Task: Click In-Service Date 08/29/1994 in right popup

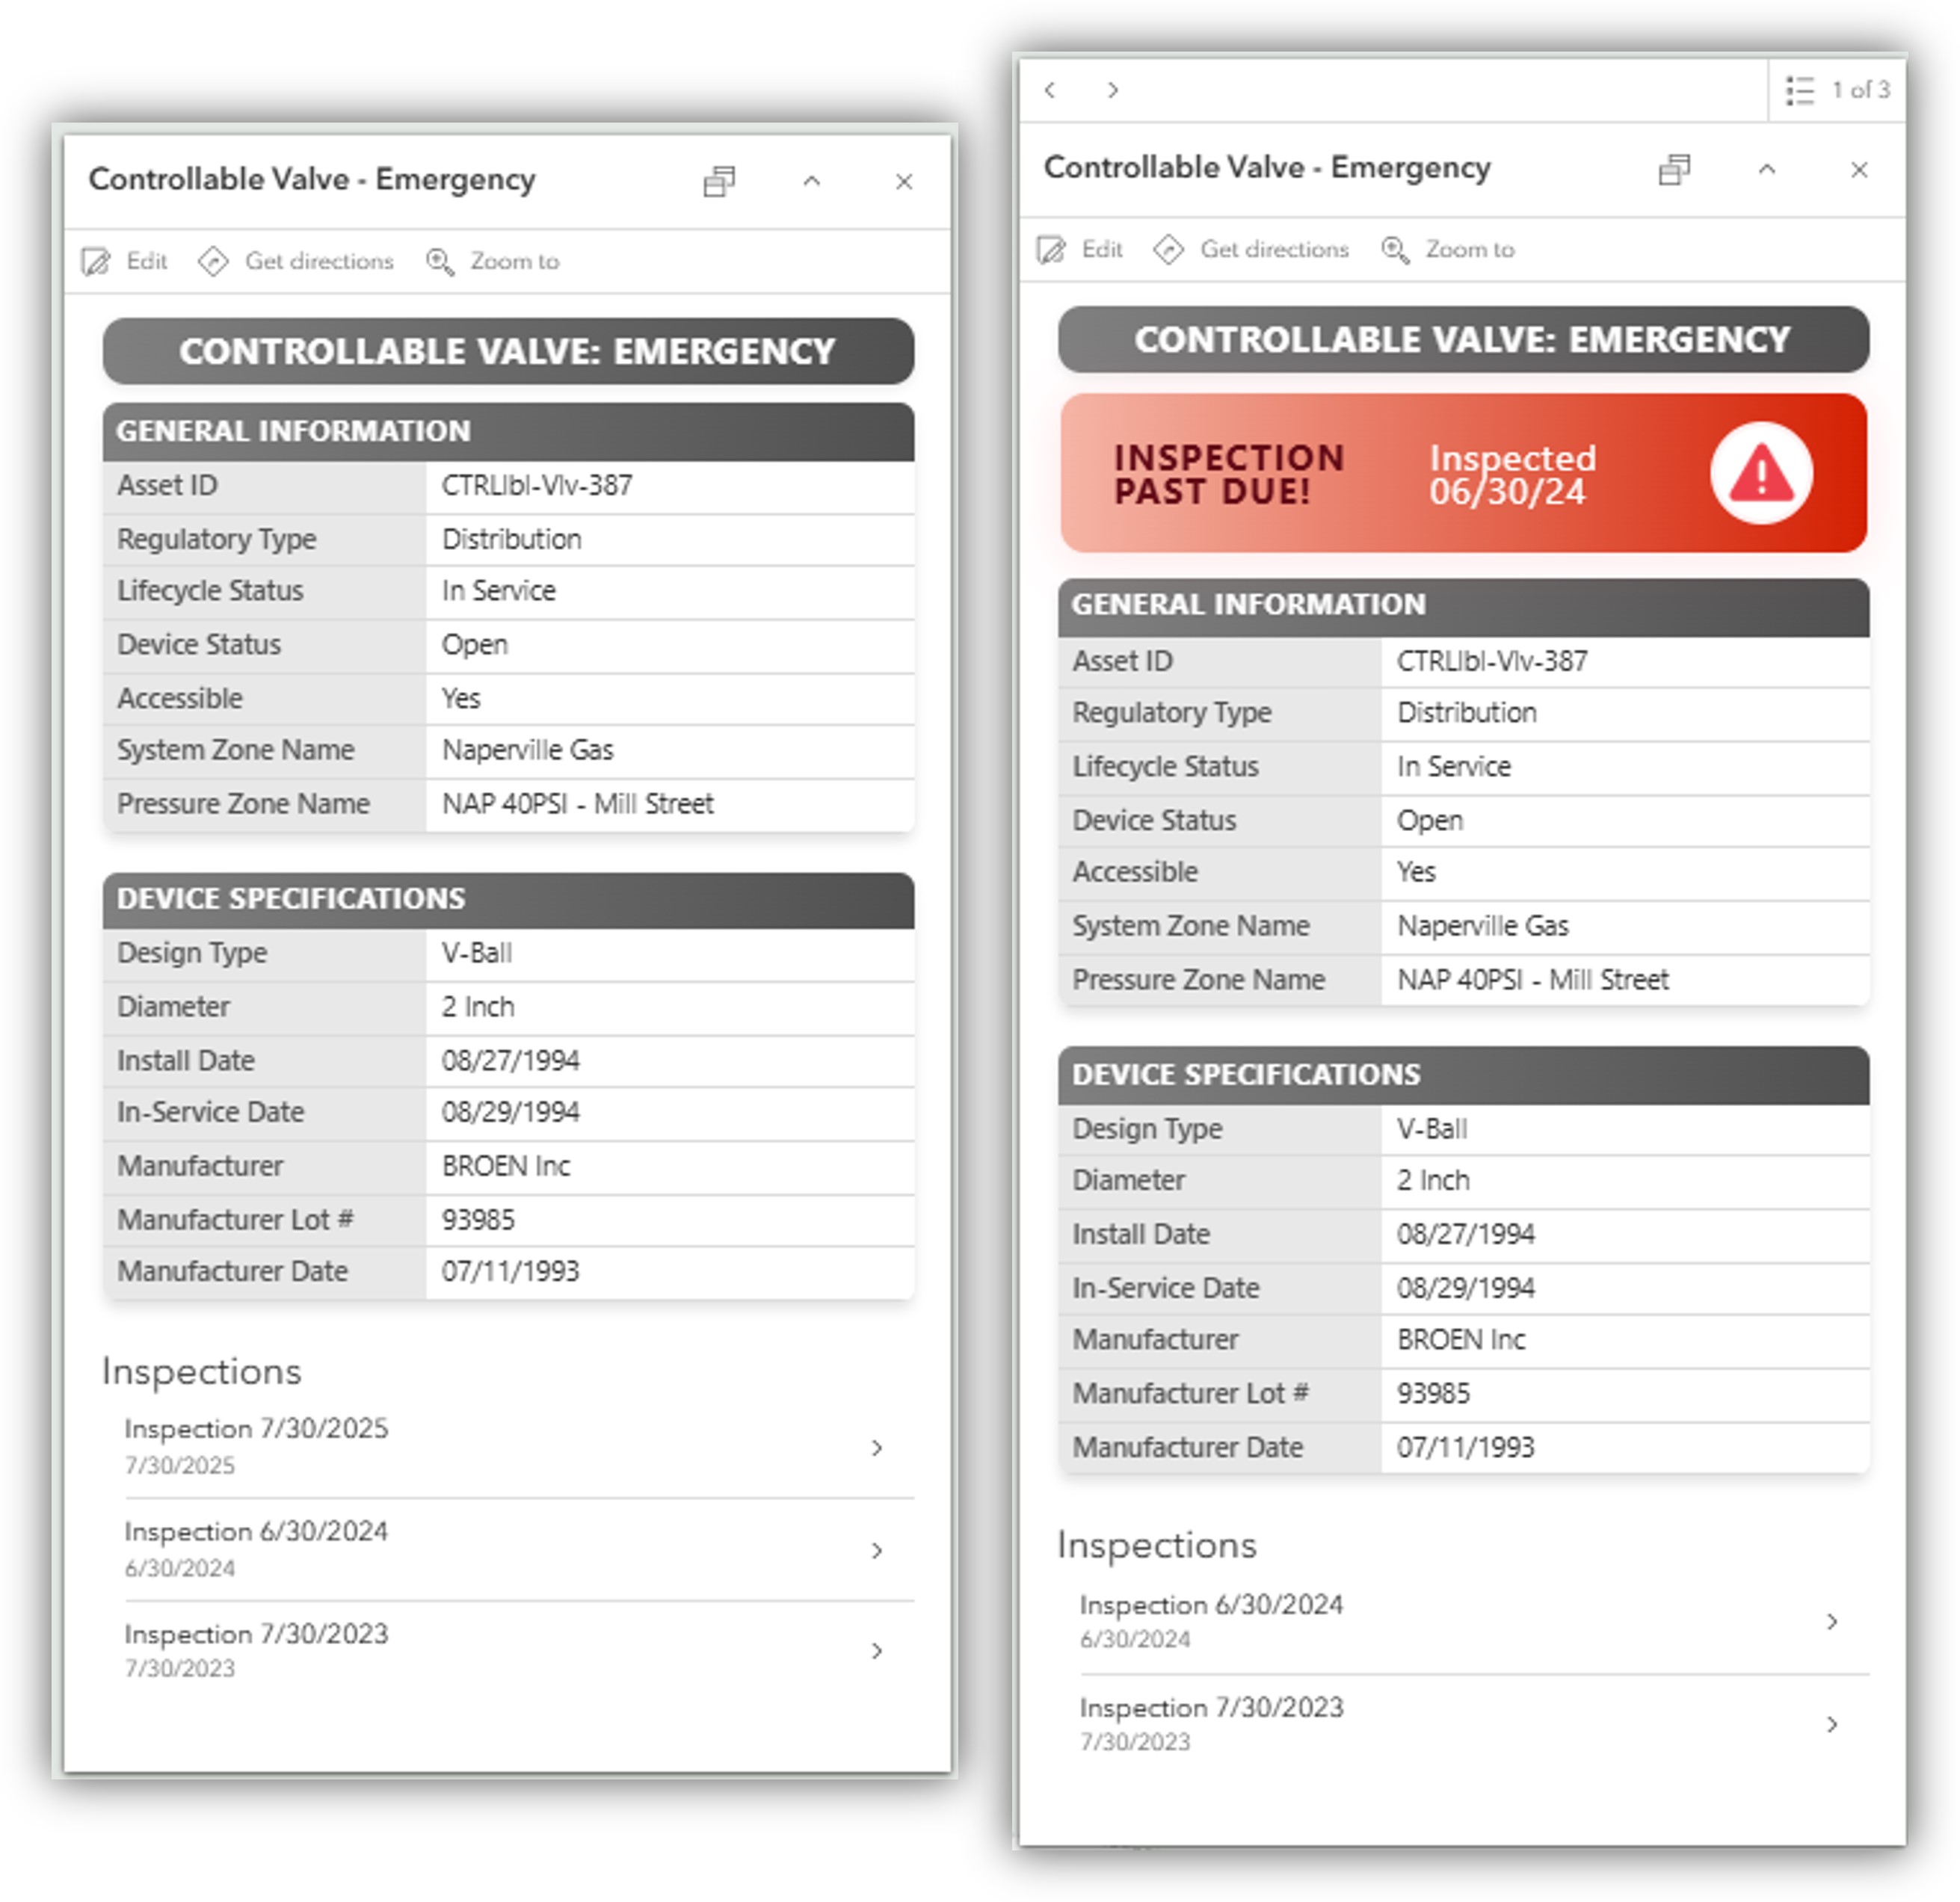Action: (1465, 1288)
